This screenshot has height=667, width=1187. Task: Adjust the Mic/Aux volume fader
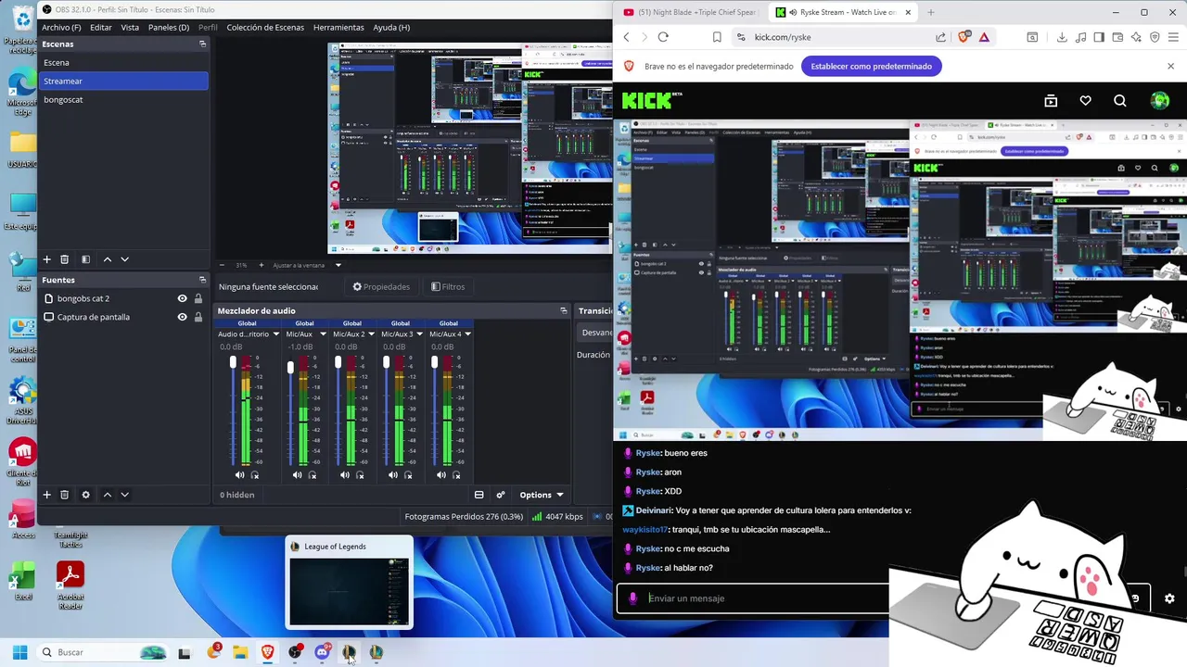(x=290, y=368)
